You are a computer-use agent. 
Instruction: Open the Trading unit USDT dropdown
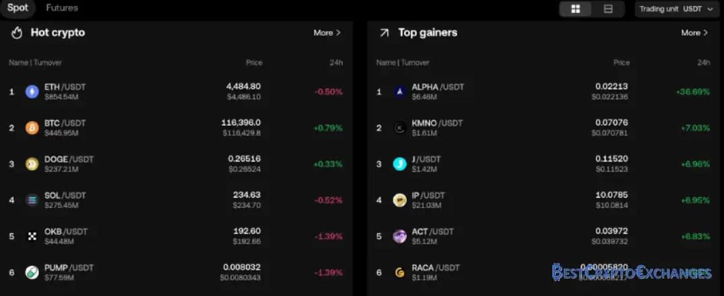[676, 9]
